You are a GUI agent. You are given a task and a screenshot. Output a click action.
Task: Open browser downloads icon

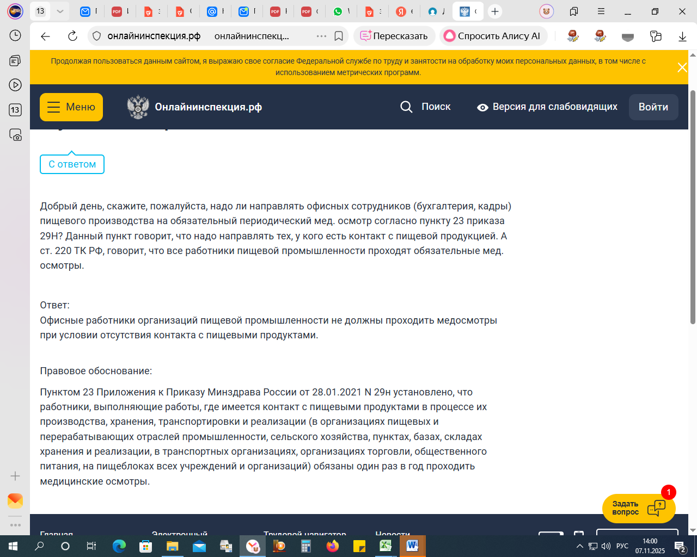[x=682, y=36]
